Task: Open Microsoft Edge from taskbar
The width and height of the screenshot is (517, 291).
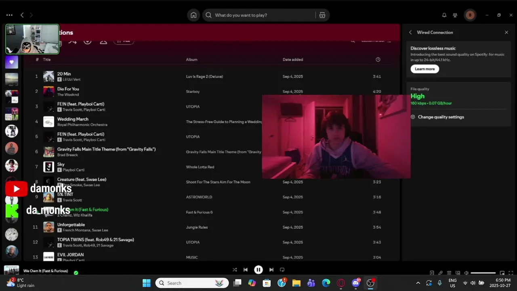Action: coord(326,283)
